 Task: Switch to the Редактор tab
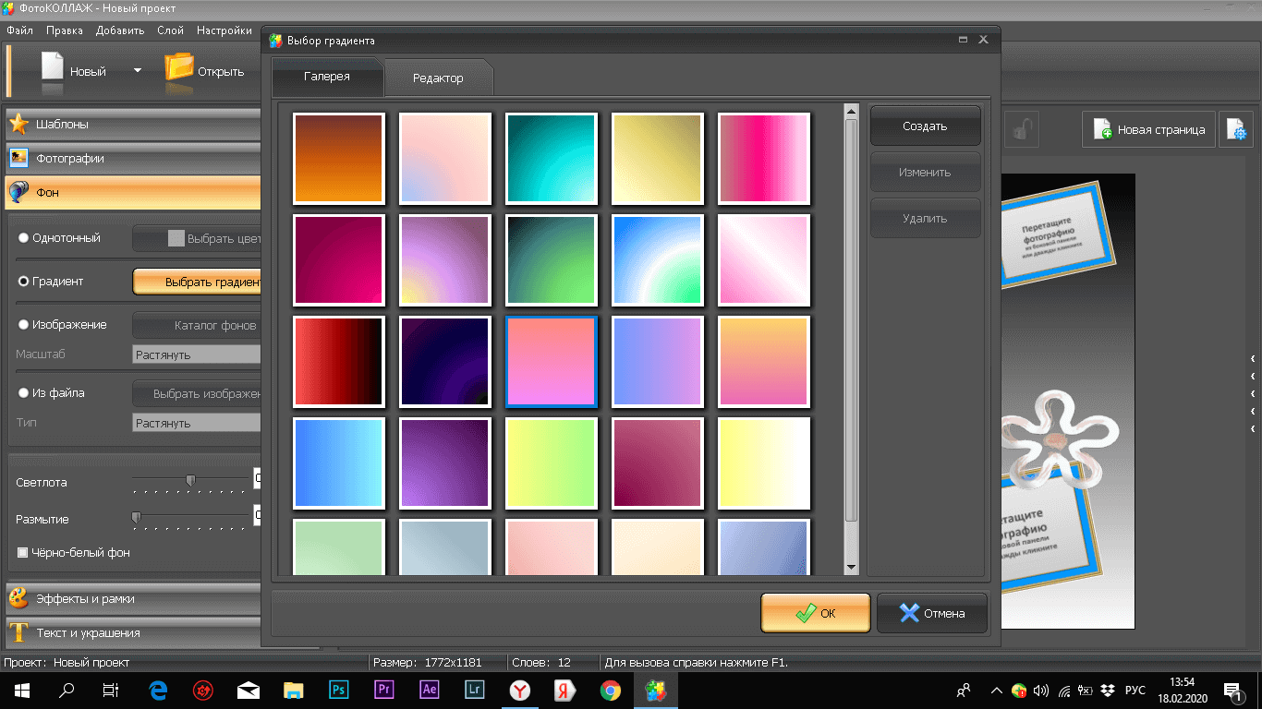pyautogui.click(x=438, y=78)
